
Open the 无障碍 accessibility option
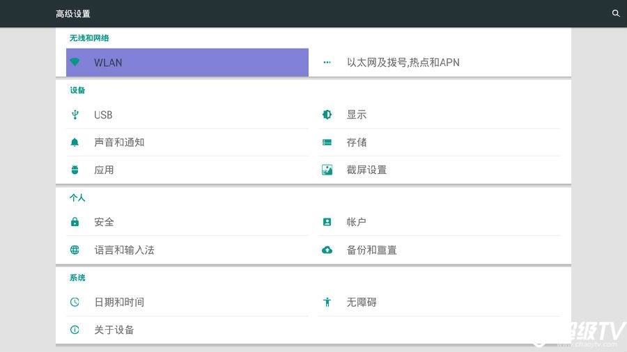pyautogui.click(x=440, y=302)
